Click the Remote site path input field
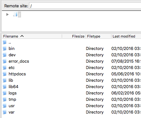Screen dimensions: 141x118 point(85,6)
